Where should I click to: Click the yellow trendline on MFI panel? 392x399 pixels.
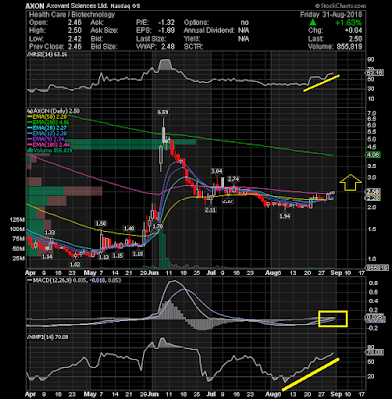310,374
